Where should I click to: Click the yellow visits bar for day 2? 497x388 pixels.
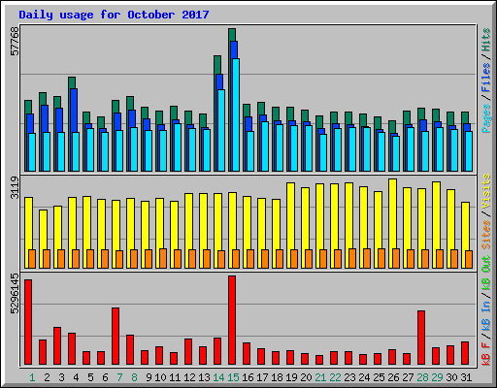tap(44, 230)
